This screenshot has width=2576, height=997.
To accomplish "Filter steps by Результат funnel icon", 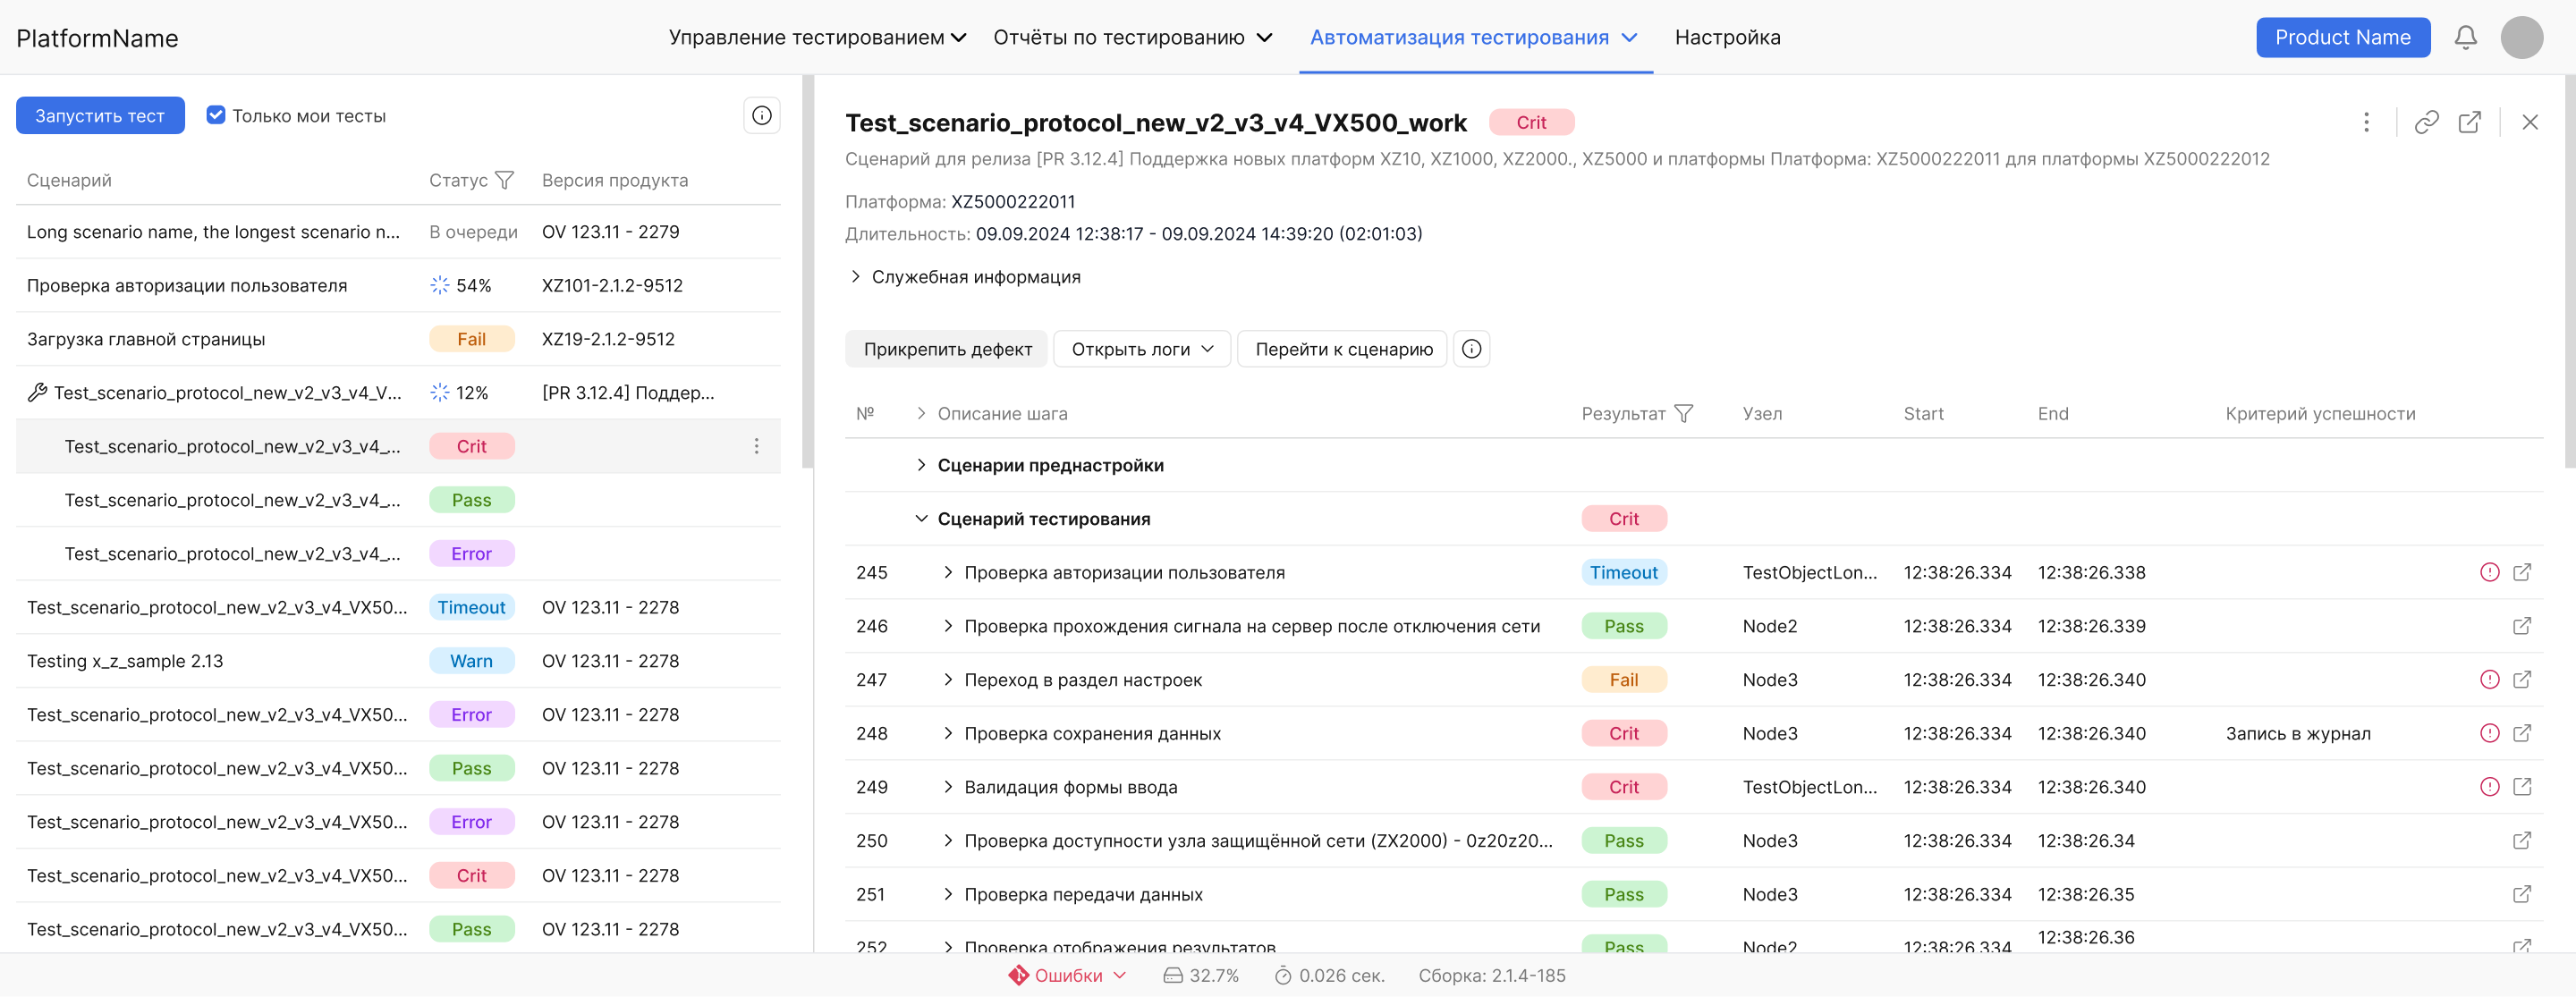I will coord(1683,414).
